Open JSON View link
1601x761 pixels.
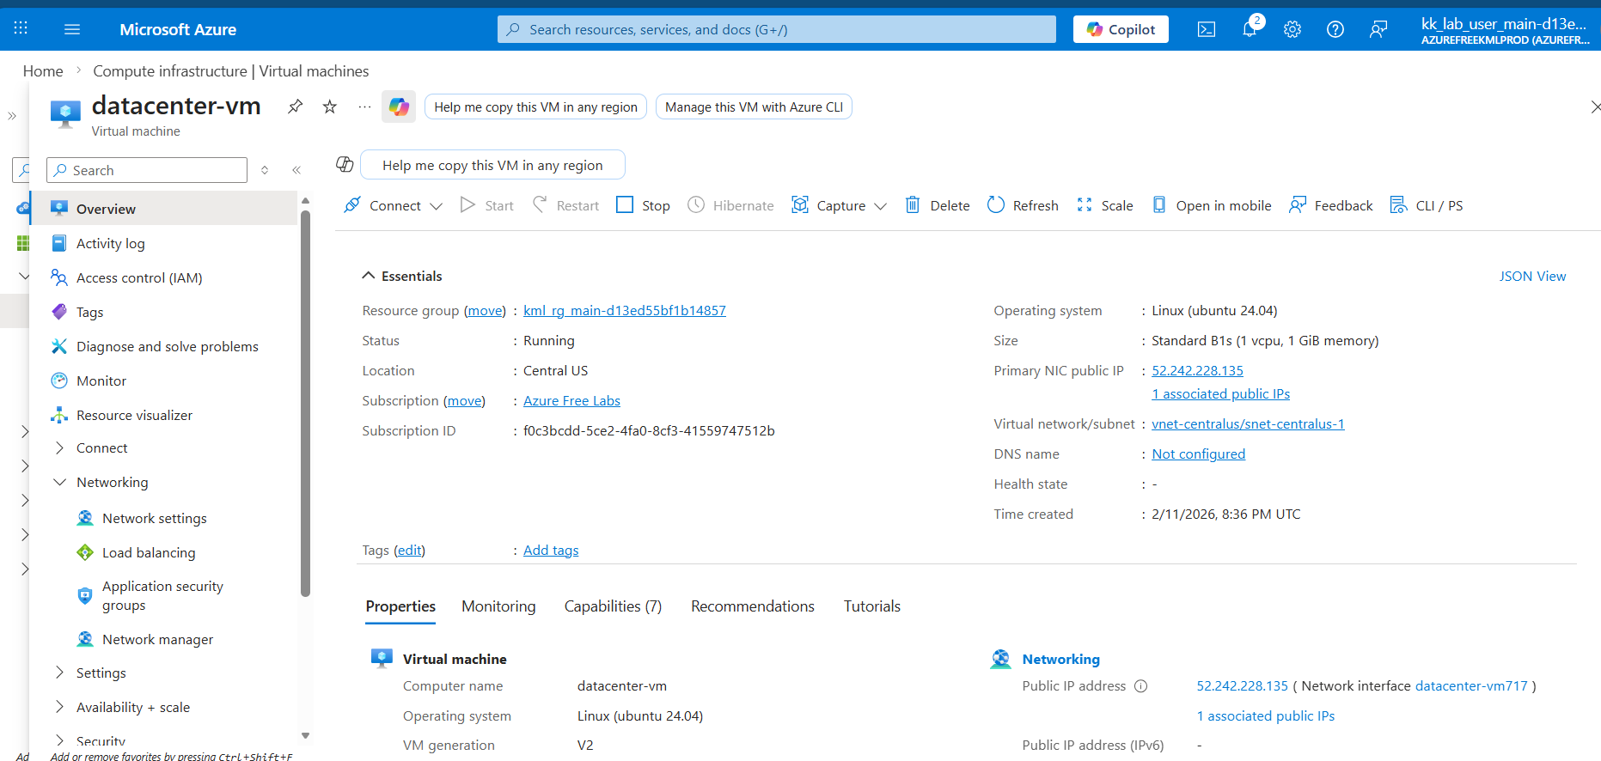(1532, 276)
